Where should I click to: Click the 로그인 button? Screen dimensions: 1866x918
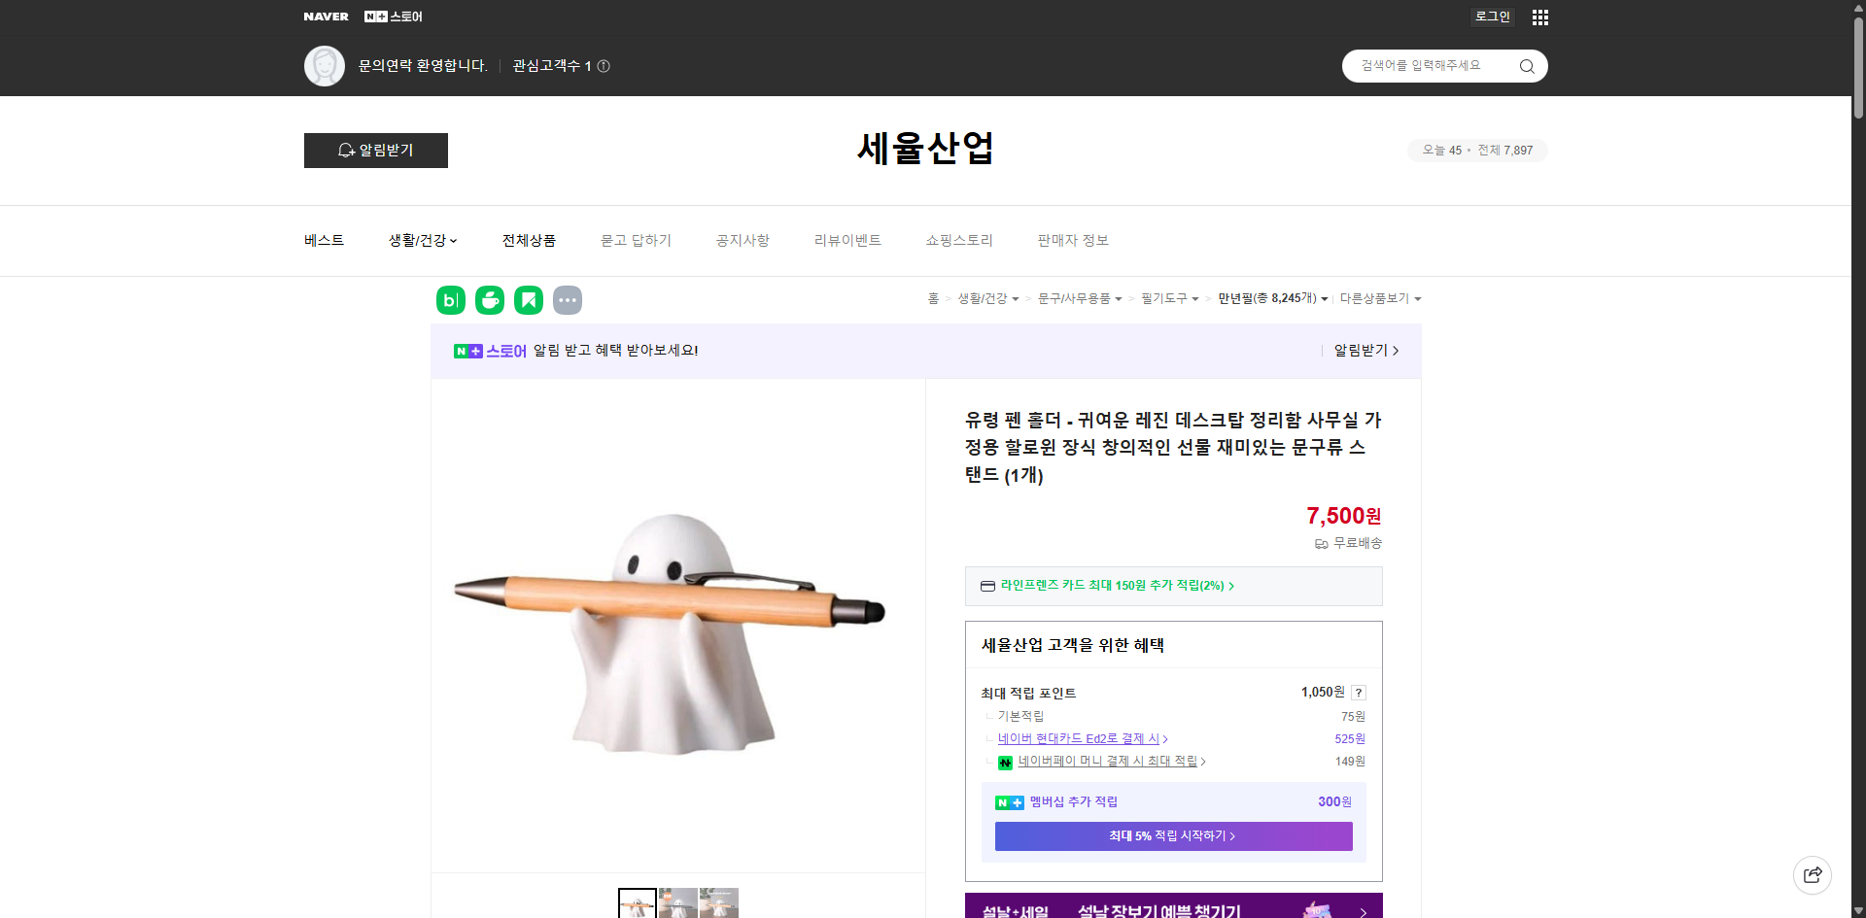(1492, 17)
